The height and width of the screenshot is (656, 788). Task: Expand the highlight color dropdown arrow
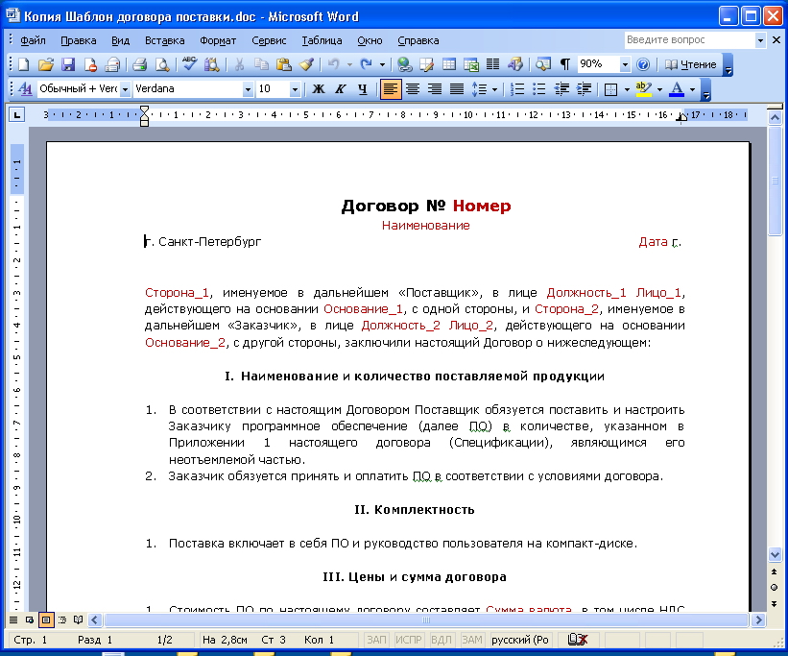pos(659,89)
